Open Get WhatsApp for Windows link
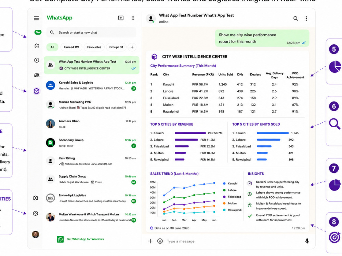This screenshot has height=256, width=342. coord(85,239)
